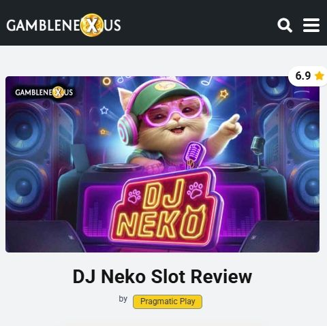327x326 pixels.
Task: Click the grey stand microphone on the deck
Action: coord(258,151)
